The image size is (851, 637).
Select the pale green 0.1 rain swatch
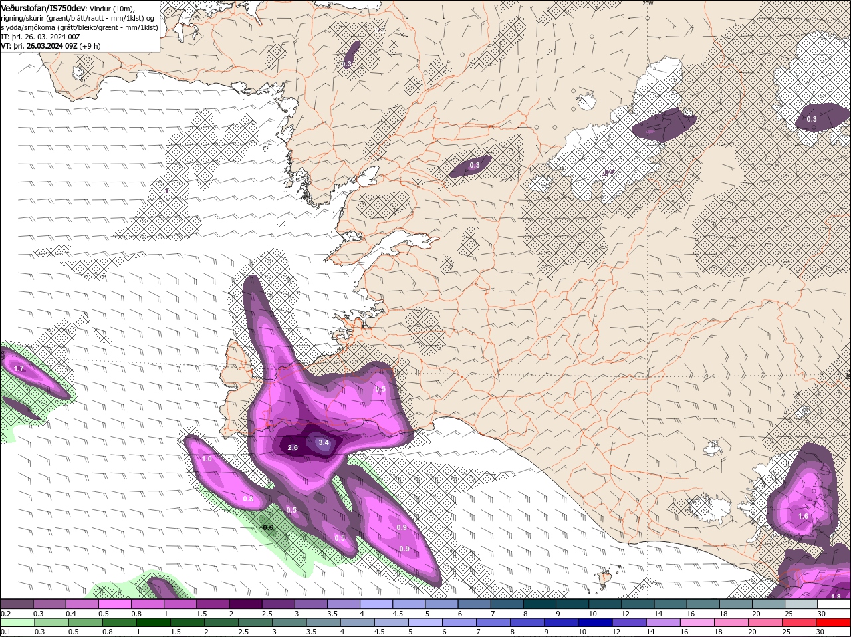tap(17, 622)
